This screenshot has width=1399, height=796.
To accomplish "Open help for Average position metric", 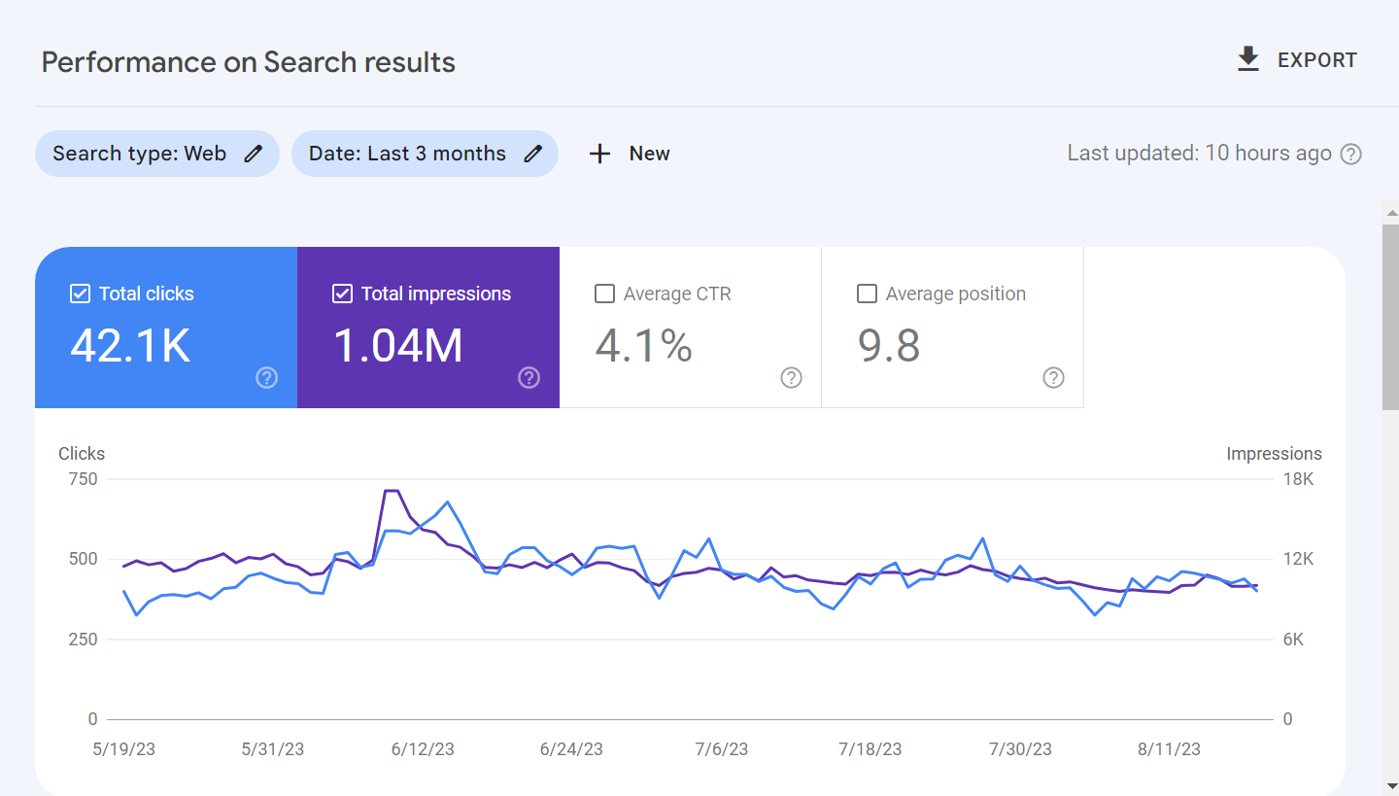I will coord(1053,378).
